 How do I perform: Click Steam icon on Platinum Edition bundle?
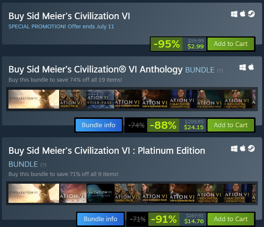[x=251, y=148]
